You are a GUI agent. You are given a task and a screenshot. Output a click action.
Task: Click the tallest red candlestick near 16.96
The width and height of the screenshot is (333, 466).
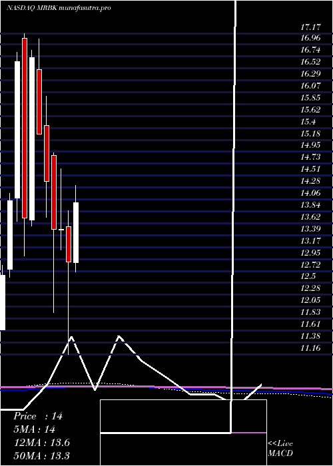point(25,128)
